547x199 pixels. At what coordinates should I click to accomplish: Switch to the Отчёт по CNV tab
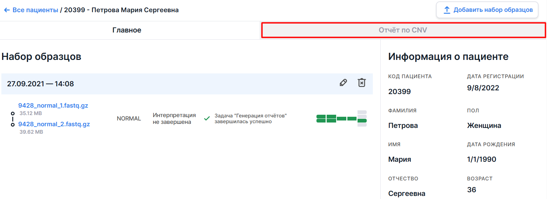pos(403,30)
